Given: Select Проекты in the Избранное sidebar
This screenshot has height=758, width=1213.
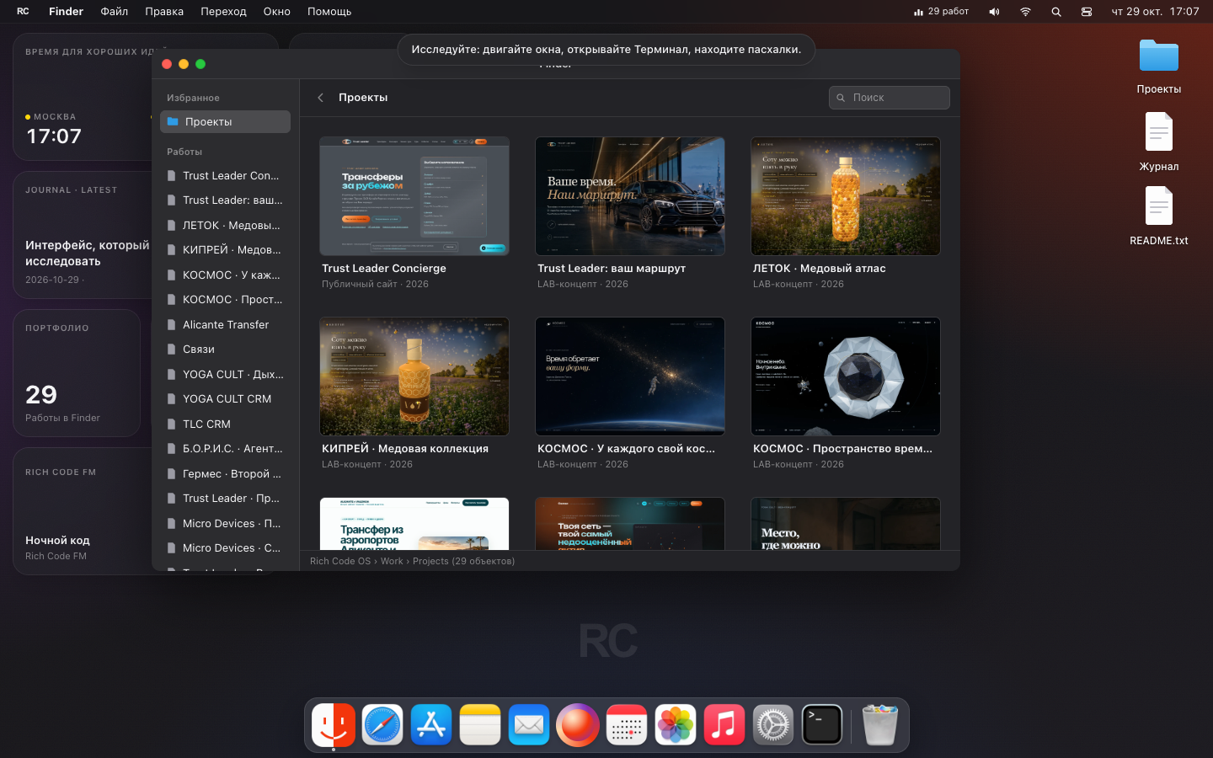Looking at the screenshot, I should click(225, 122).
